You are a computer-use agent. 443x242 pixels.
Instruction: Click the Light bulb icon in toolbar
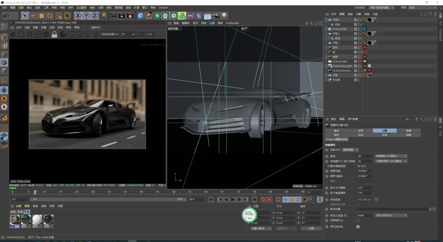point(224,16)
